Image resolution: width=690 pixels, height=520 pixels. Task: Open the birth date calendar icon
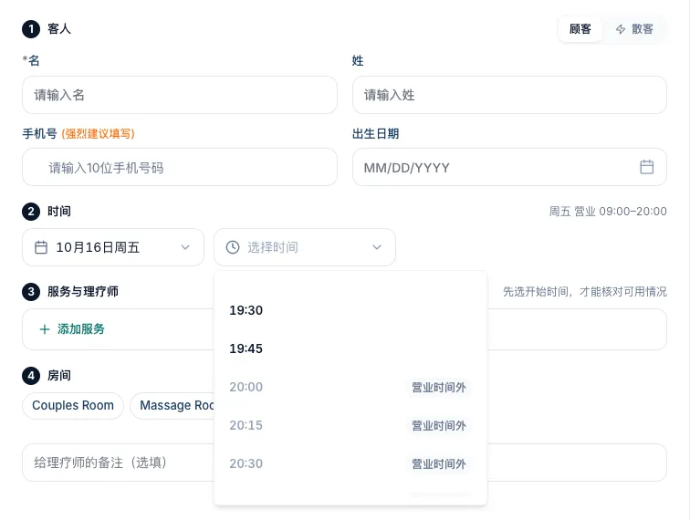[x=646, y=167]
